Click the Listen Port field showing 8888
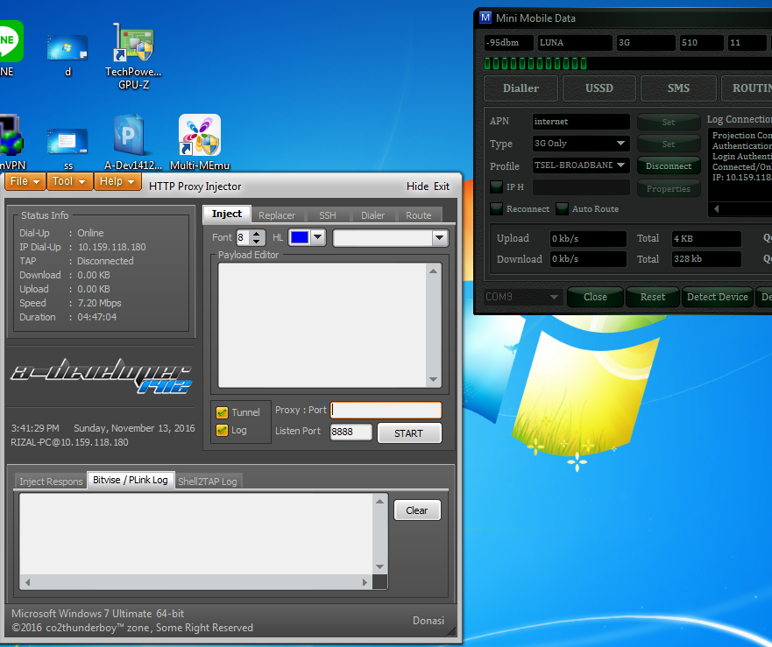This screenshot has height=647, width=772. click(351, 432)
